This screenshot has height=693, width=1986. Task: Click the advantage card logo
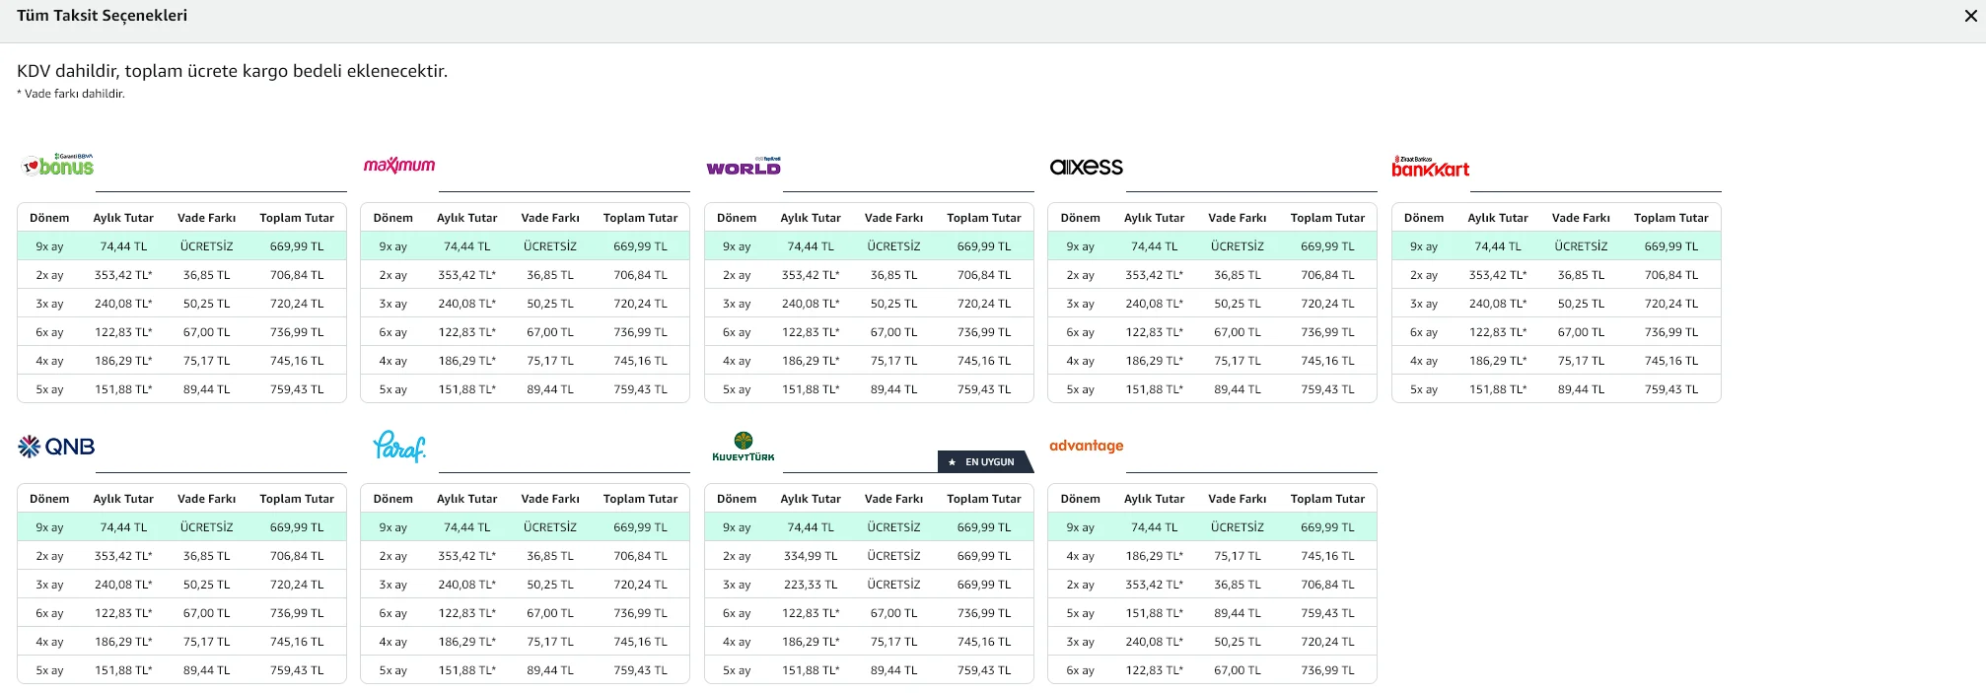(1086, 446)
